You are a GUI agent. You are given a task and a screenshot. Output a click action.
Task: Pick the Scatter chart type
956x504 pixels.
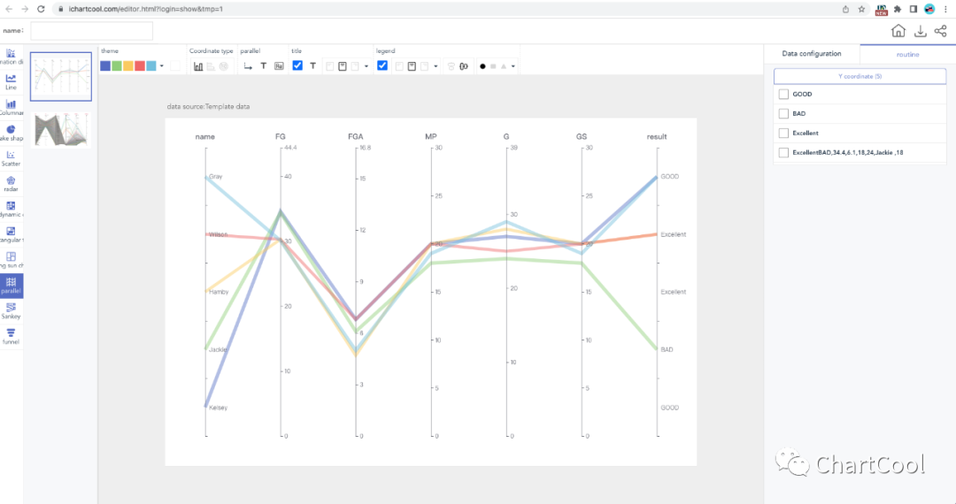[11, 157]
